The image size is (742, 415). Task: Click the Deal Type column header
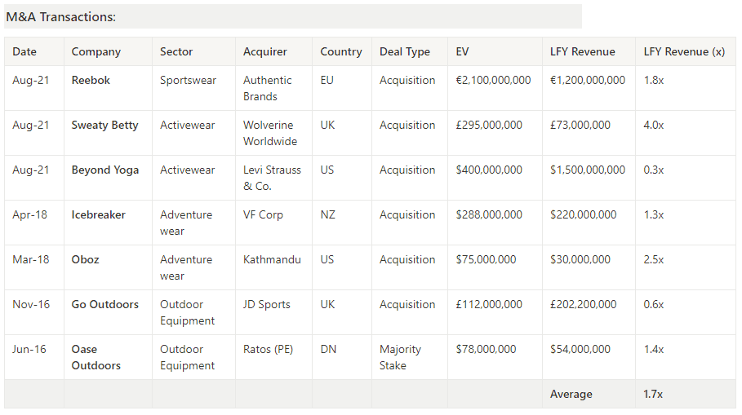pyautogui.click(x=404, y=51)
